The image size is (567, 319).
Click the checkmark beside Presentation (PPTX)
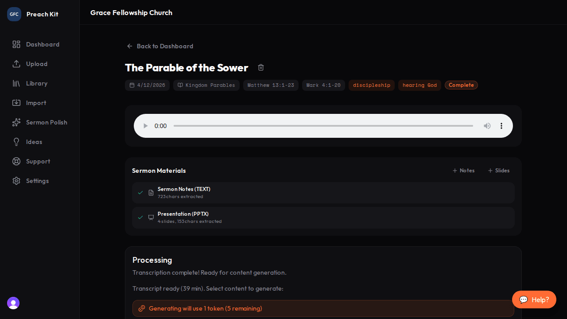coord(140,218)
